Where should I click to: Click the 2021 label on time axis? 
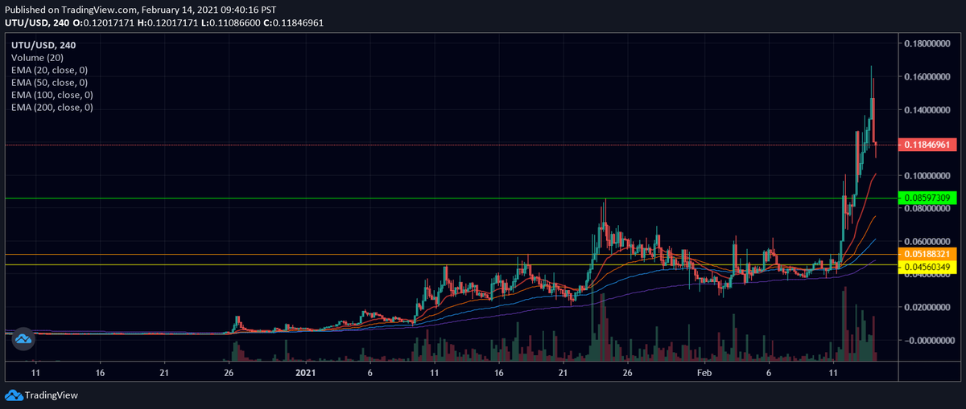(x=305, y=373)
